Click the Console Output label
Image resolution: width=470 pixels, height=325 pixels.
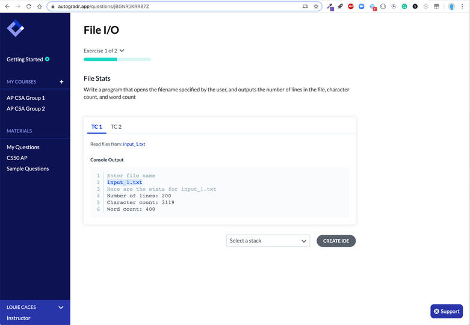(x=107, y=160)
